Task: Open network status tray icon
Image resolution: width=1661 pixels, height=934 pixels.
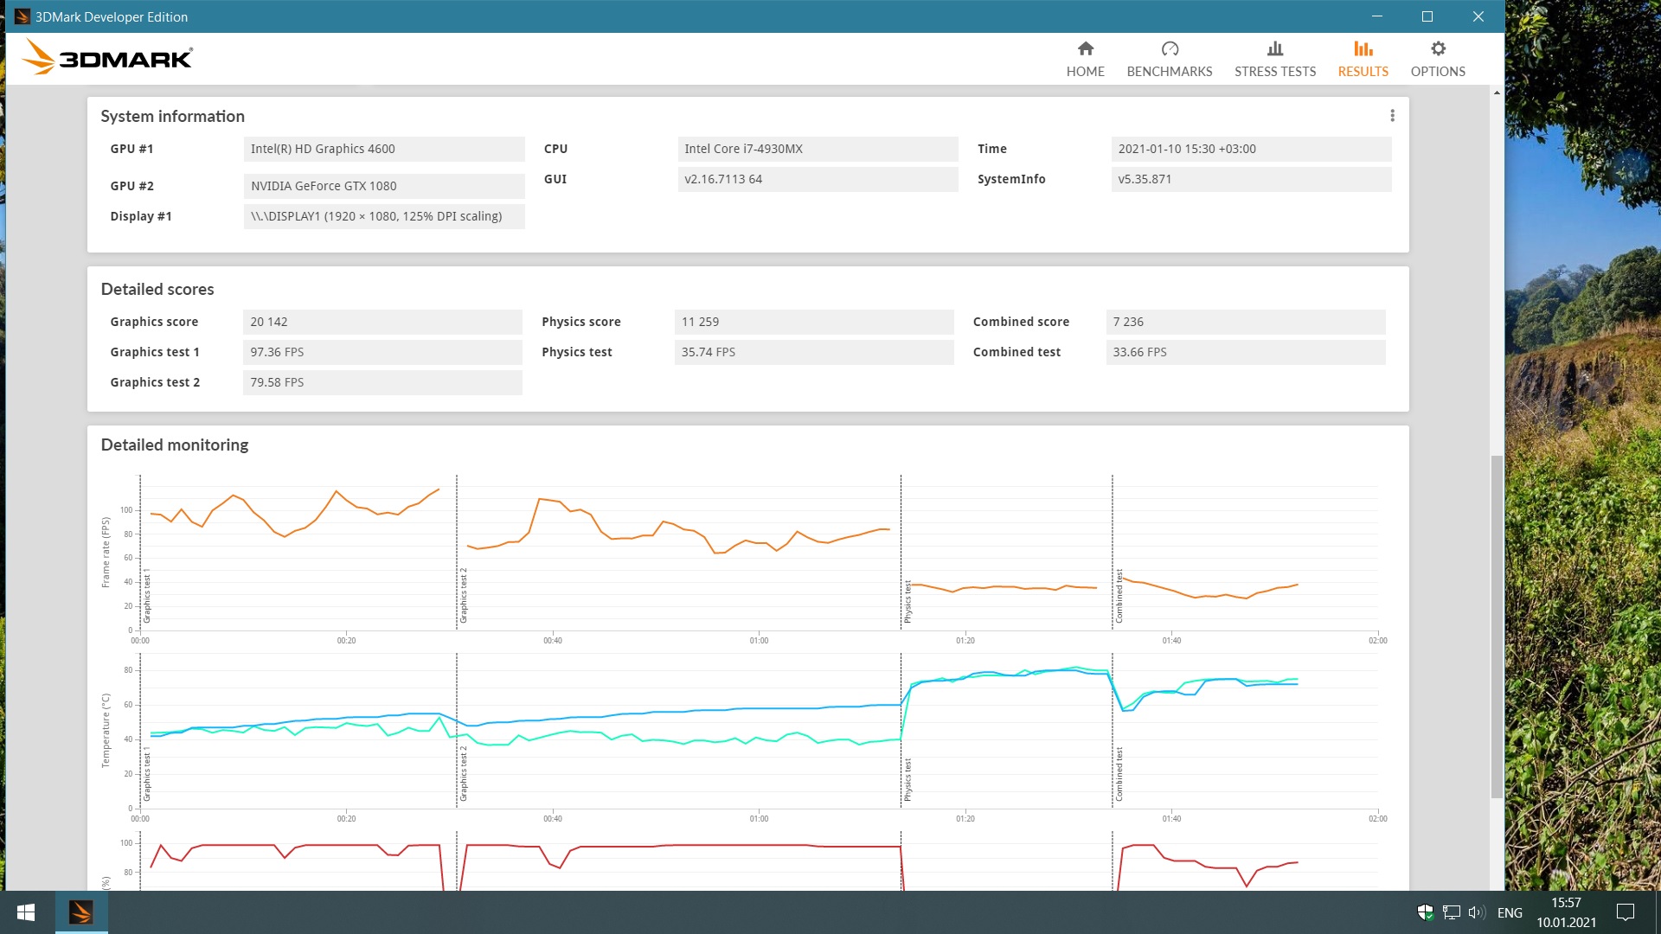Action: (x=1452, y=912)
